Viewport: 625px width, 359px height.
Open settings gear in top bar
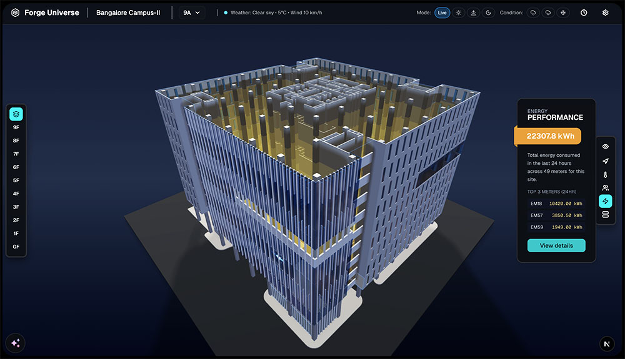coord(605,12)
